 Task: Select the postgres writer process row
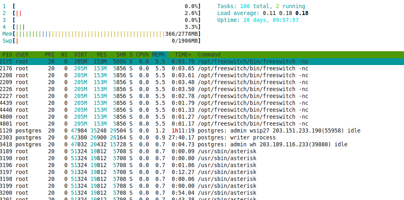coord(163,137)
